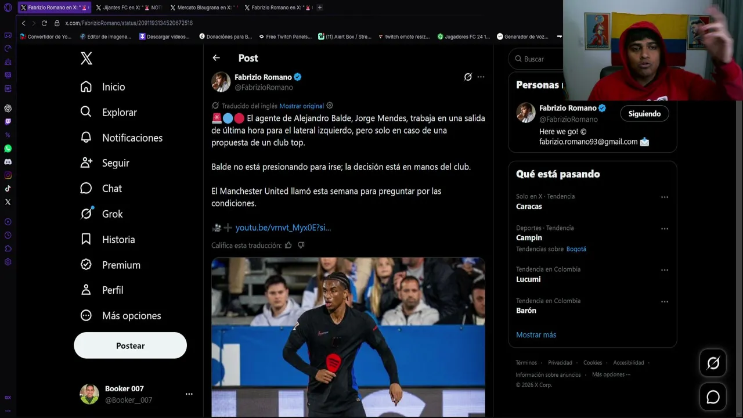
Task: Open options dots for Caracas trend
Action: (x=665, y=197)
